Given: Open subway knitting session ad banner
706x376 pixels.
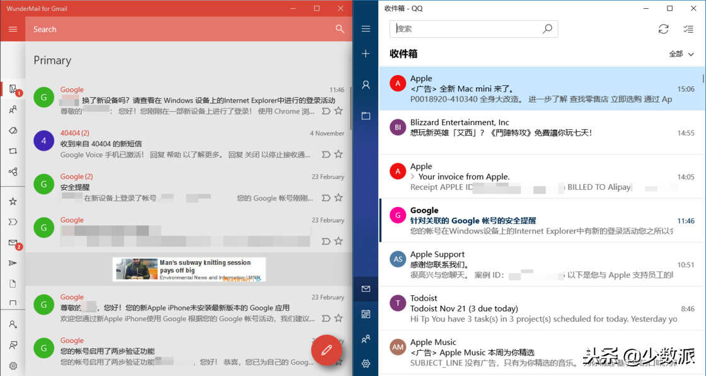Looking at the screenshot, I should 189,269.
